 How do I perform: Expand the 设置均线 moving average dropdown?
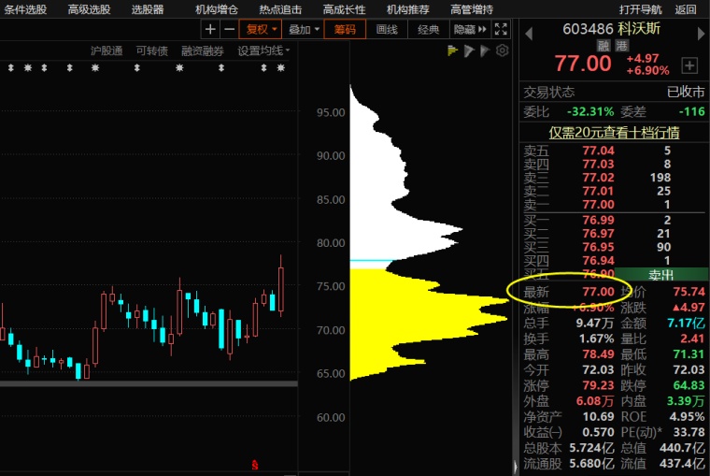pyautogui.click(x=263, y=50)
